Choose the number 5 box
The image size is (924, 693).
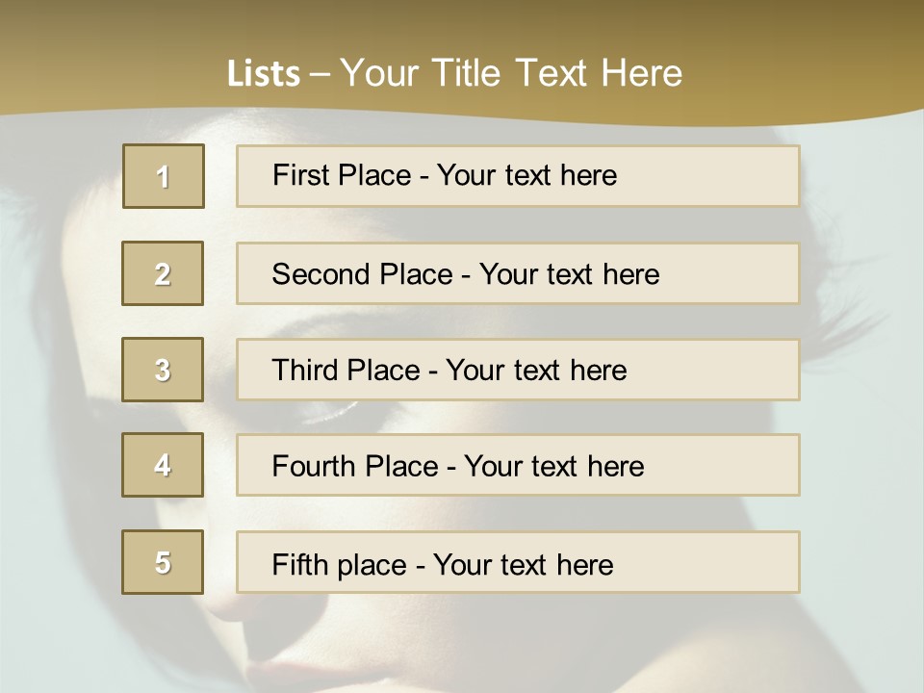click(x=163, y=562)
